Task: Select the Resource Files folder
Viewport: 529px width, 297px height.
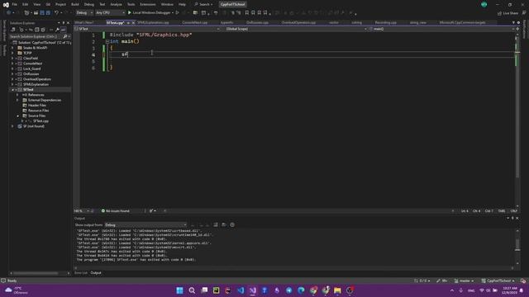Action: [39, 111]
